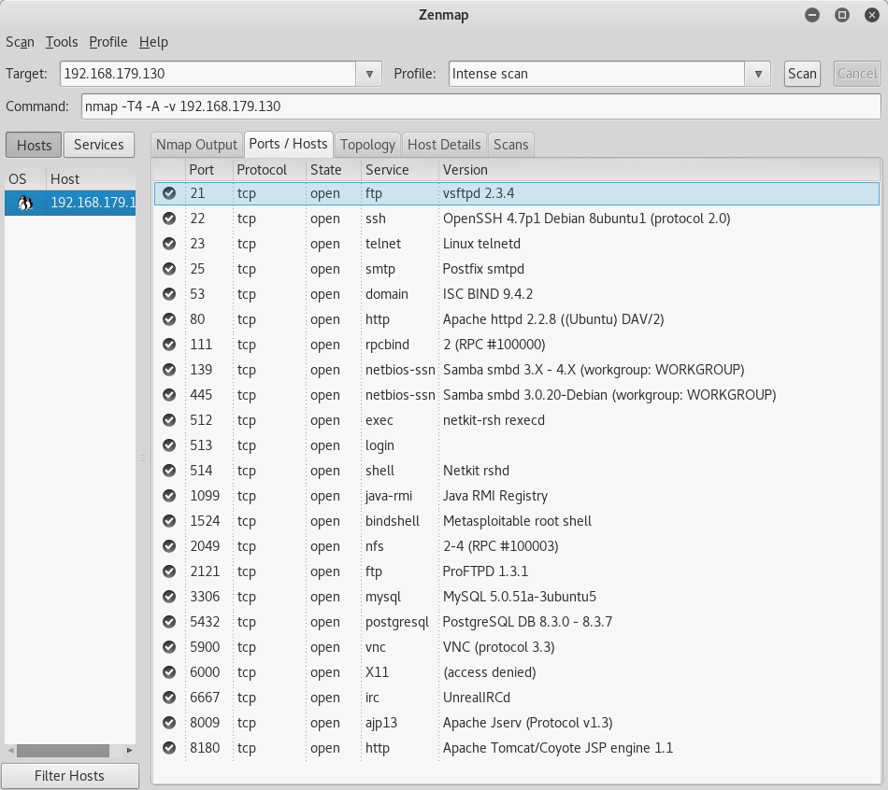
Task: Click the Profile text field showing Intense scan
Action: [597, 74]
